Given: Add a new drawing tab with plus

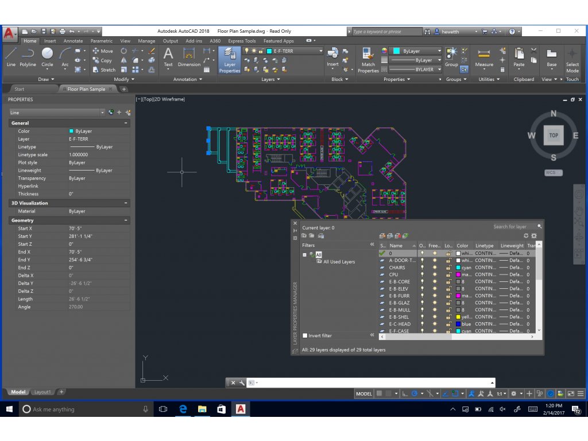Looking at the screenshot, I should tap(124, 89).
